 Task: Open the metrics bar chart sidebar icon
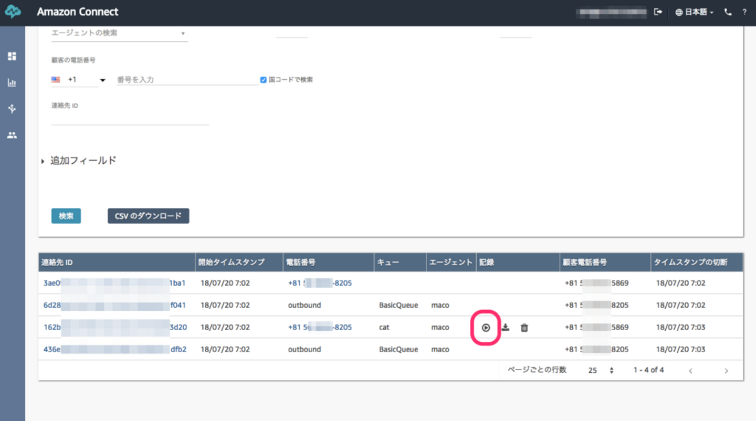coord(12,82)
